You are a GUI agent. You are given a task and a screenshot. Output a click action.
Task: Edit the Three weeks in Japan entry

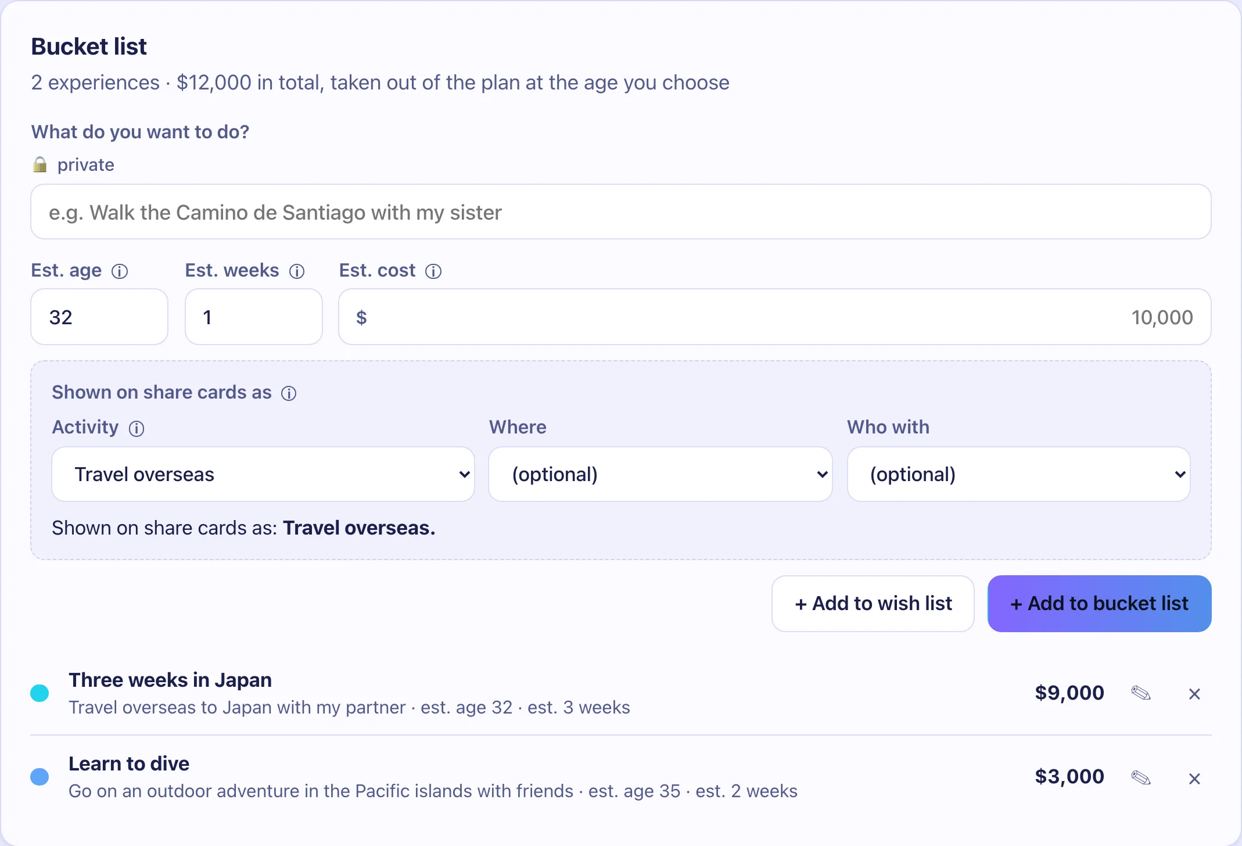pos(1141,693)
